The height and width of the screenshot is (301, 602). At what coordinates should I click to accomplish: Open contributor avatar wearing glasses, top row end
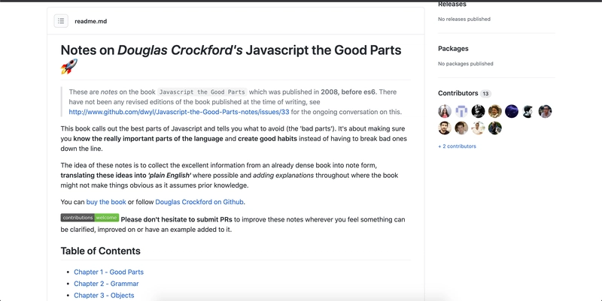[545, 111]
